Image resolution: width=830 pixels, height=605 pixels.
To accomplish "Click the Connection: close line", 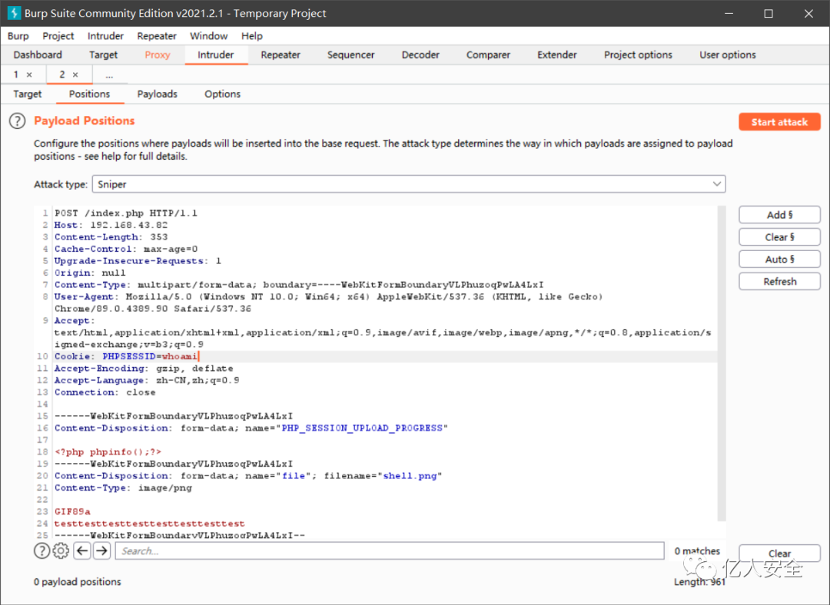I will click(x=105, y=392).
